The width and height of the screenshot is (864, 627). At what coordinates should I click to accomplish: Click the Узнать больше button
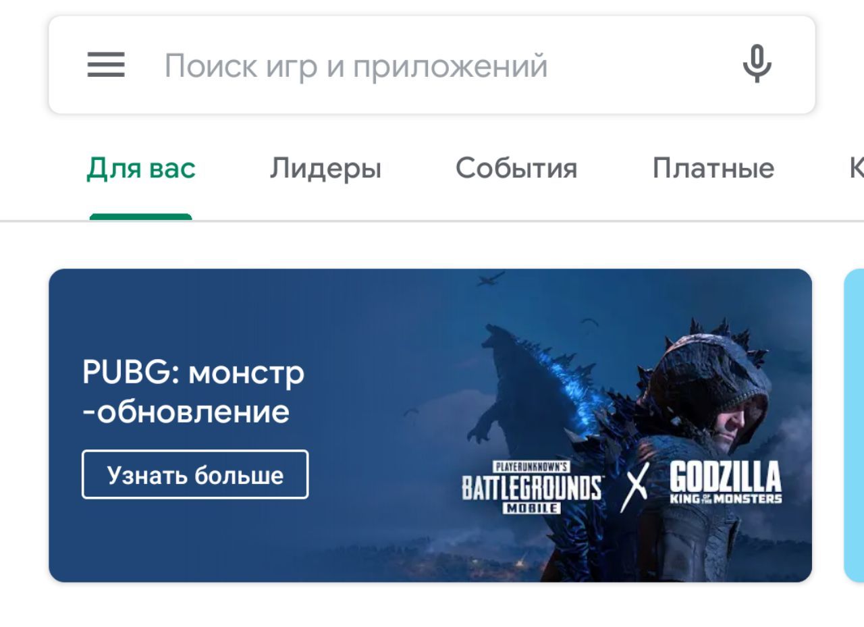[x=195, y=475]
